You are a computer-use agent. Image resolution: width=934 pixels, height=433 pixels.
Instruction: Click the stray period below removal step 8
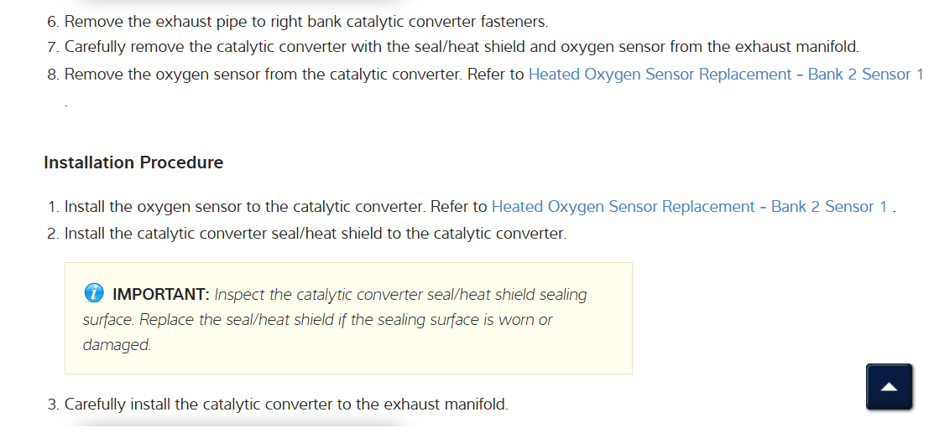[66, 105]
